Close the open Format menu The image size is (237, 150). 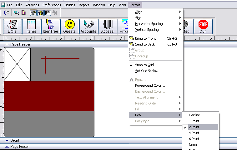click(x=135, y=5)
